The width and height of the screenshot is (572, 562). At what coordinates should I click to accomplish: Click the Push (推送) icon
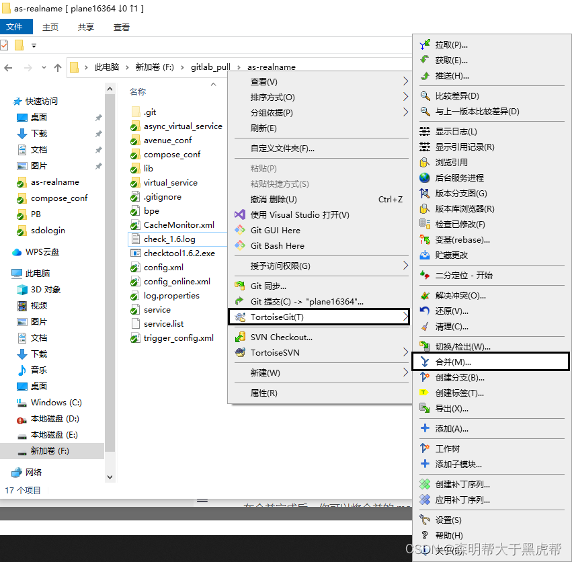coord(425,75)
